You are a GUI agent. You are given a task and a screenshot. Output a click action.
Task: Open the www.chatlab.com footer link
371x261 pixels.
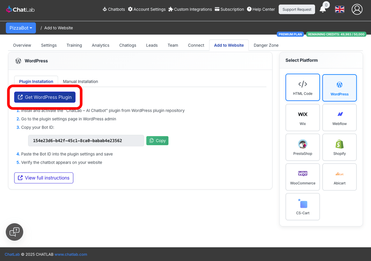coord(71,254)
